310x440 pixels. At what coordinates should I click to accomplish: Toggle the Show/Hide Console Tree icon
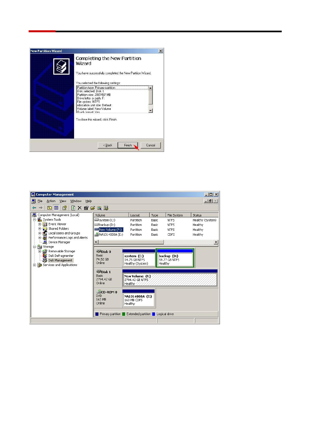[56, 208]
